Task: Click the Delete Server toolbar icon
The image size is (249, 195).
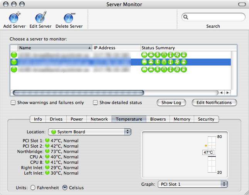Action: [69, 18]
